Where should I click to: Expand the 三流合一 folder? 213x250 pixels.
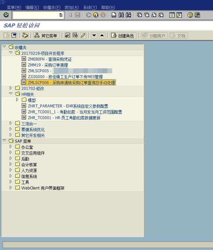(x=11, y=123)
